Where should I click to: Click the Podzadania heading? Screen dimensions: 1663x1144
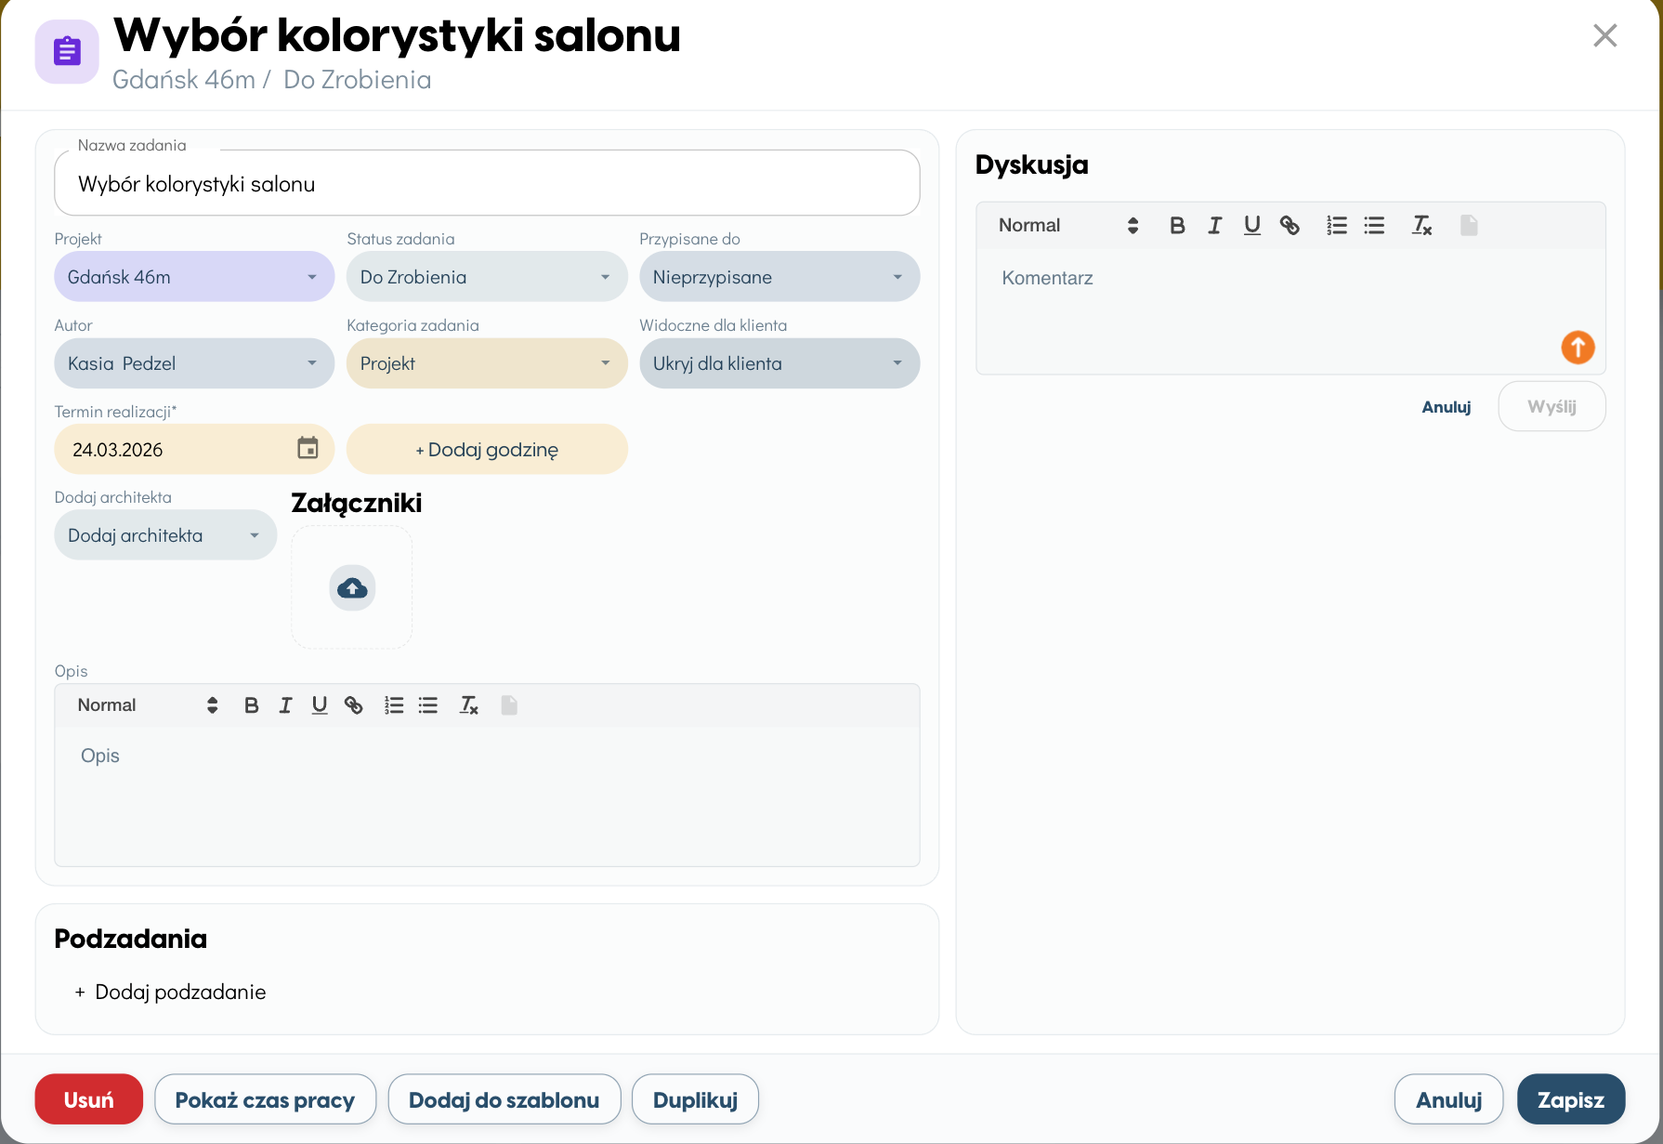pyautogui.click(x=131, y=939)
